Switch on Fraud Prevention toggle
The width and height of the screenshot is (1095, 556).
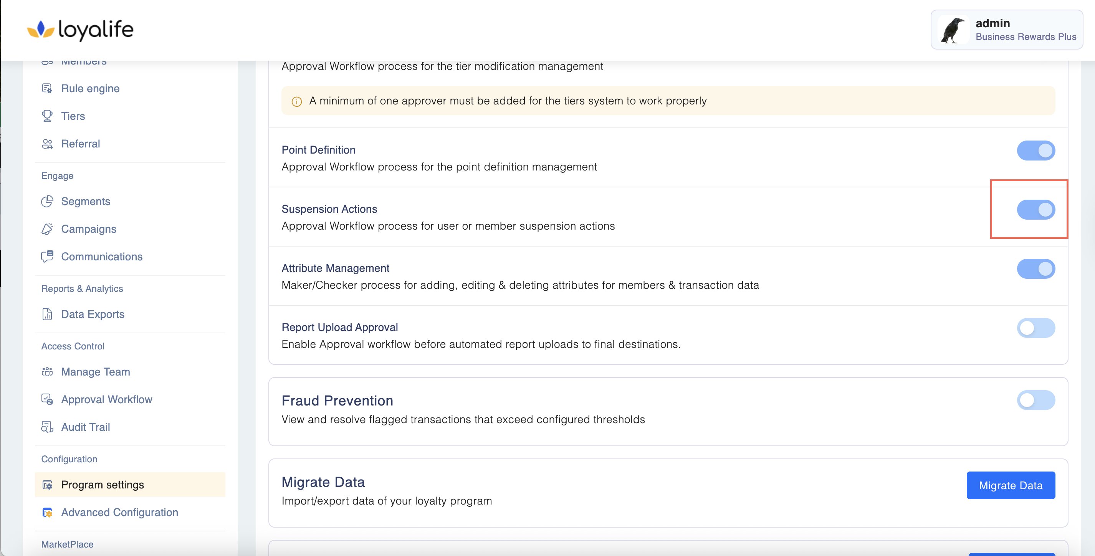tap(1035, 400)
